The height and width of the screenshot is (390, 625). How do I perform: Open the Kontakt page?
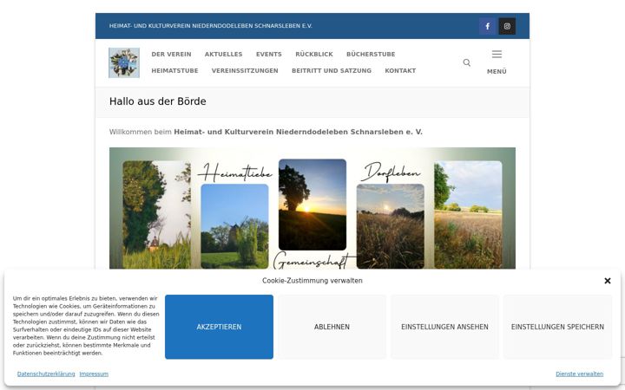pos(400,70)
